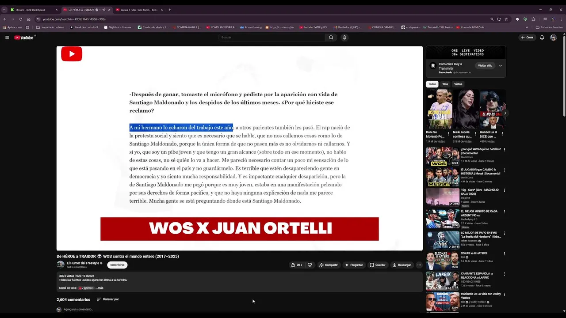Open account avatar menu in YouTube header
Viewport: 566px width, 318px height.
[x=553, y=38]
